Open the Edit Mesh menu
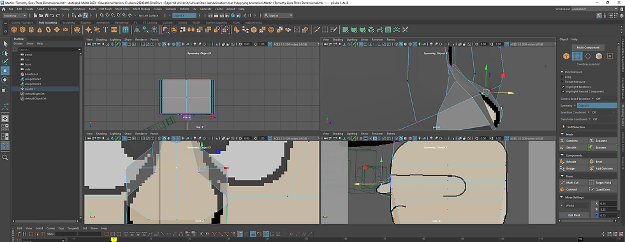Screen dimensions: 625x242 105,9
